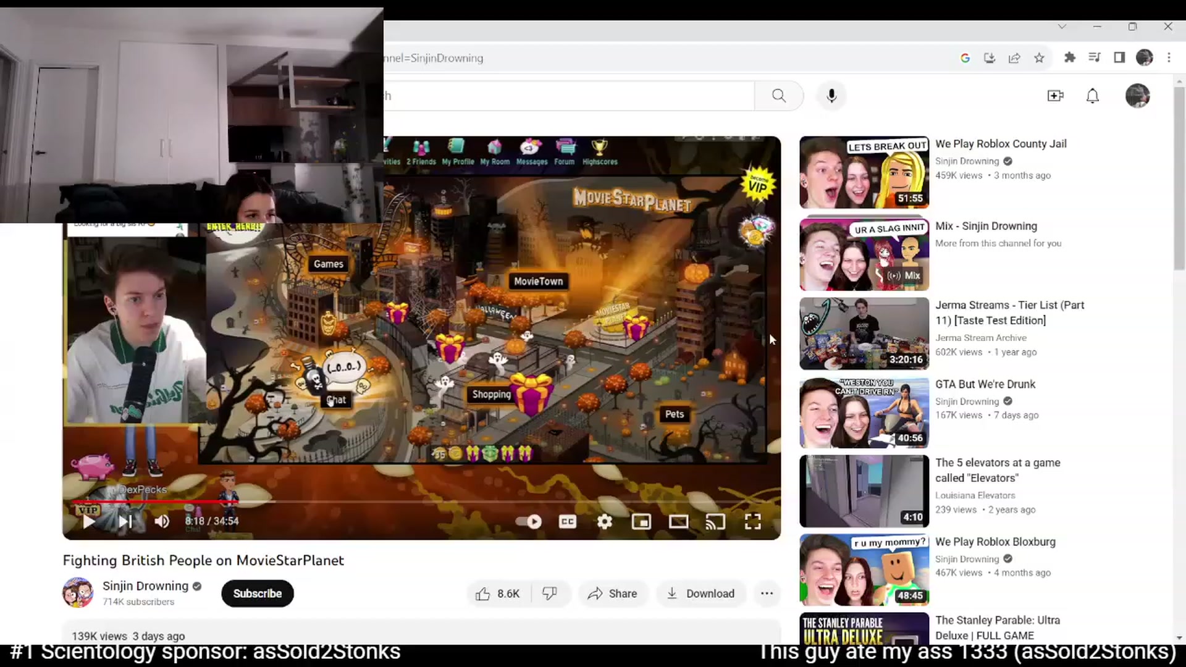Open The 5 elevators video thumbnail

[864, 491]
